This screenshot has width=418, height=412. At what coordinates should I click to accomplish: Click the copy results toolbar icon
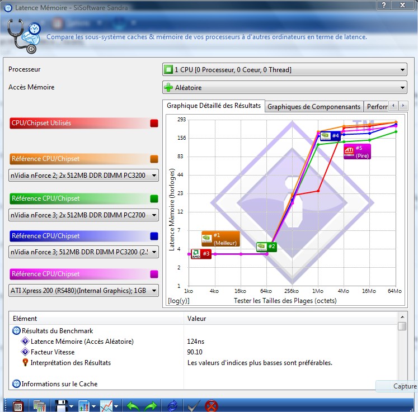click(x=39, y=406)
